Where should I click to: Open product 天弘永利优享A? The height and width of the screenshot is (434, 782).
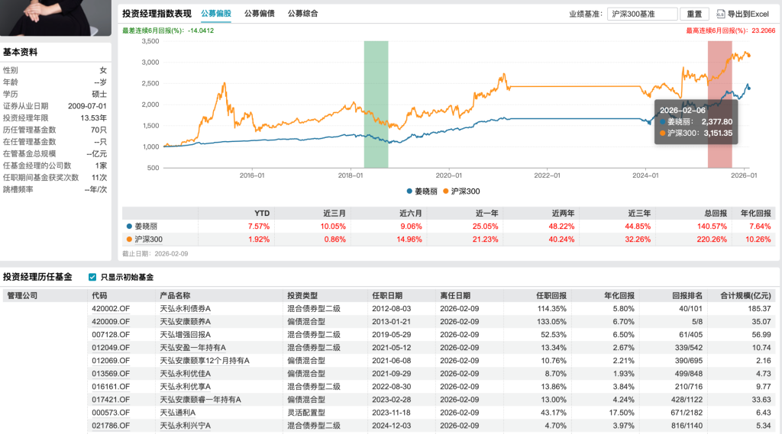[x=185, y=387]
